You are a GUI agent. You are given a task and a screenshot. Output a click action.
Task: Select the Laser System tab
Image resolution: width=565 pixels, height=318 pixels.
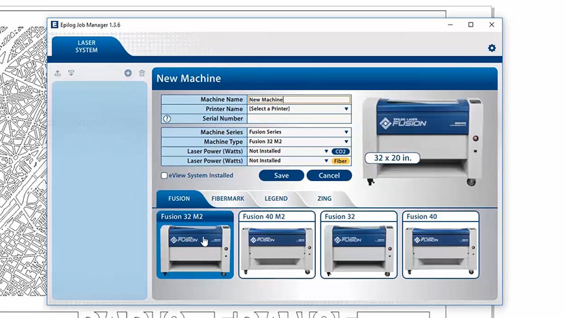(x=86, y=46)
